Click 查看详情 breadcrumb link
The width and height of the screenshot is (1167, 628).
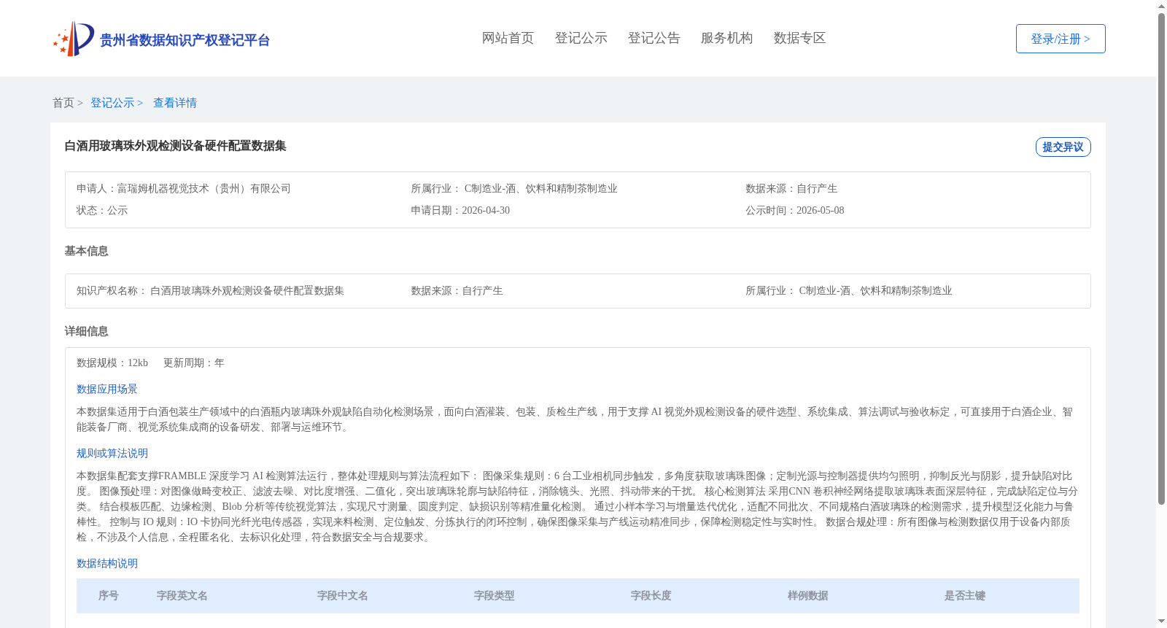pyautogui.click(x=175, y=103)
